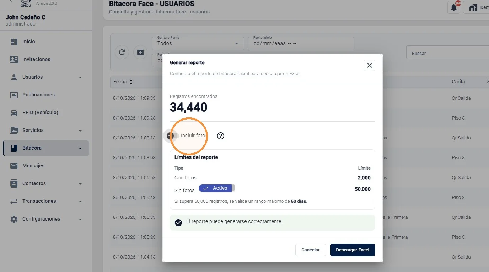Expand the Contactos submenu arrow
This screenshot has width=489, height=272.
point(80,184)
